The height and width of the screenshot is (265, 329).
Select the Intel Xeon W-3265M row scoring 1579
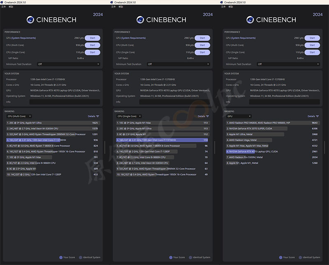click(53, 128)
